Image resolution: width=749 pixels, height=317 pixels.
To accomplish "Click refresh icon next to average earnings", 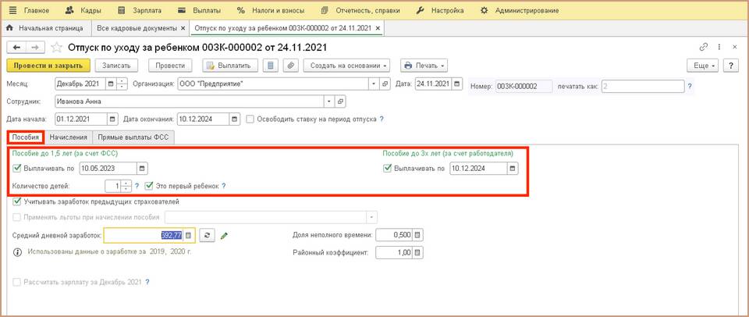I will (x=207, y=234).
